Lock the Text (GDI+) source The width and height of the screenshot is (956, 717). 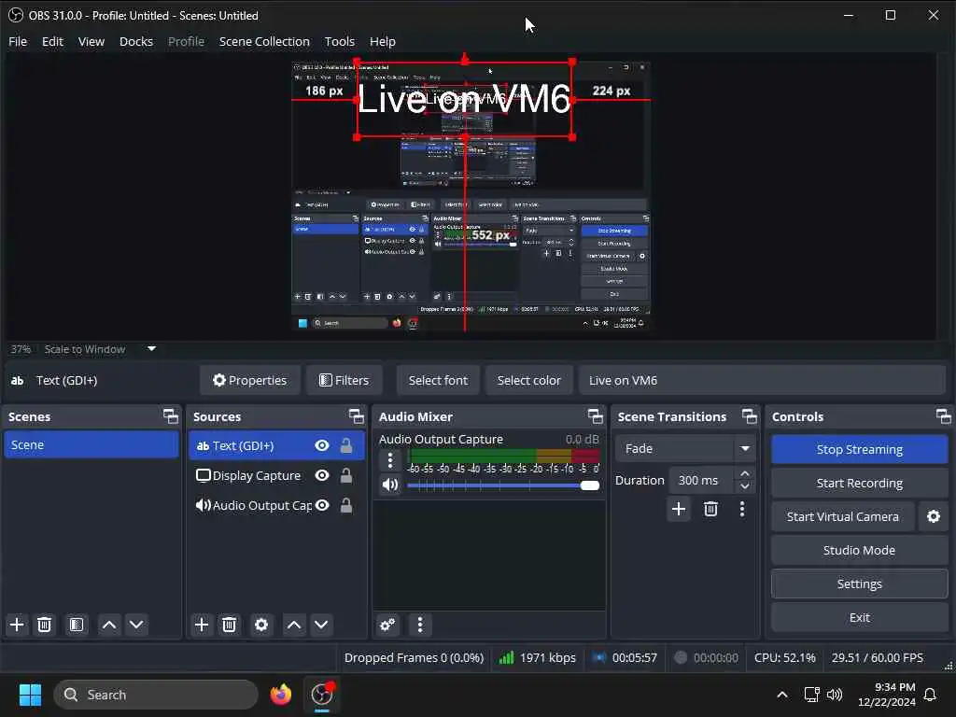(x=346, y=445)
